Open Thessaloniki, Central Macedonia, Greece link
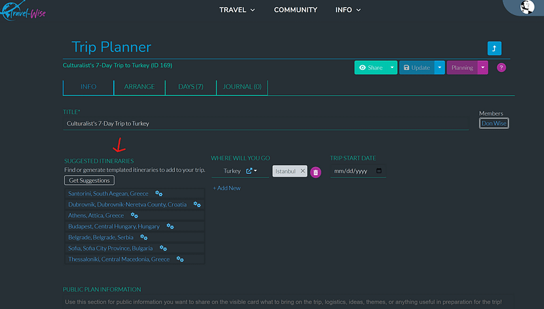Screen dimensions: 544x309 click(118, 259)
